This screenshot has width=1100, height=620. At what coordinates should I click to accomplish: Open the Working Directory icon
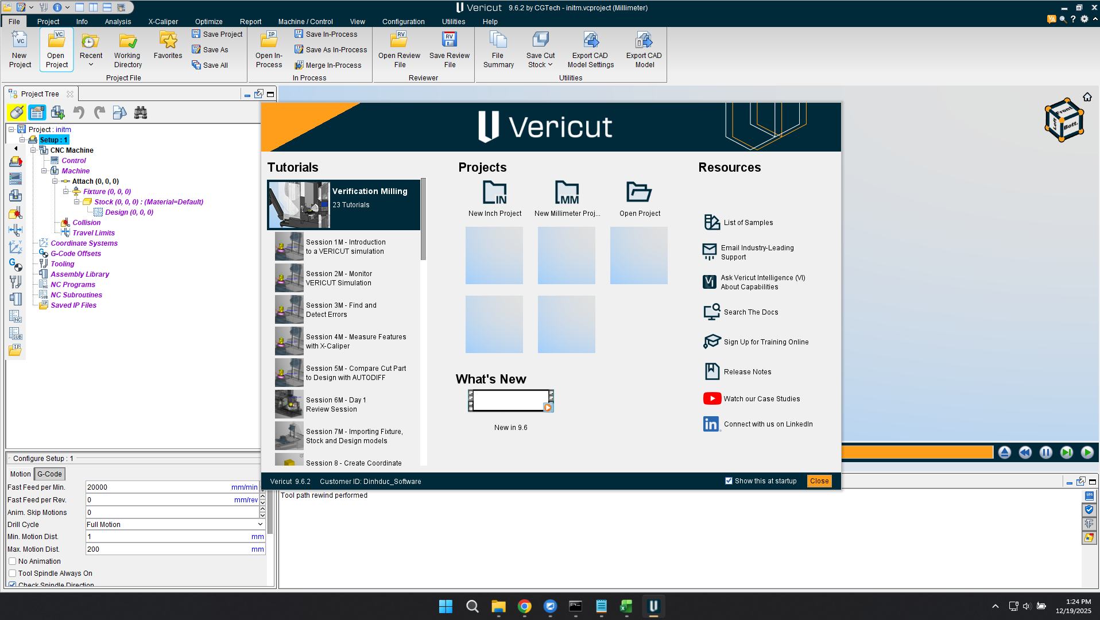(127, 49)
